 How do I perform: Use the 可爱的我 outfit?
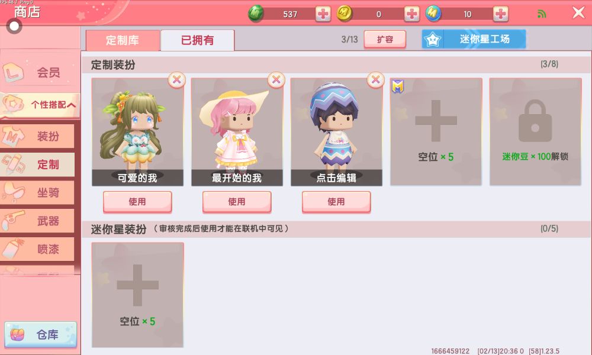tap(137, 202)
